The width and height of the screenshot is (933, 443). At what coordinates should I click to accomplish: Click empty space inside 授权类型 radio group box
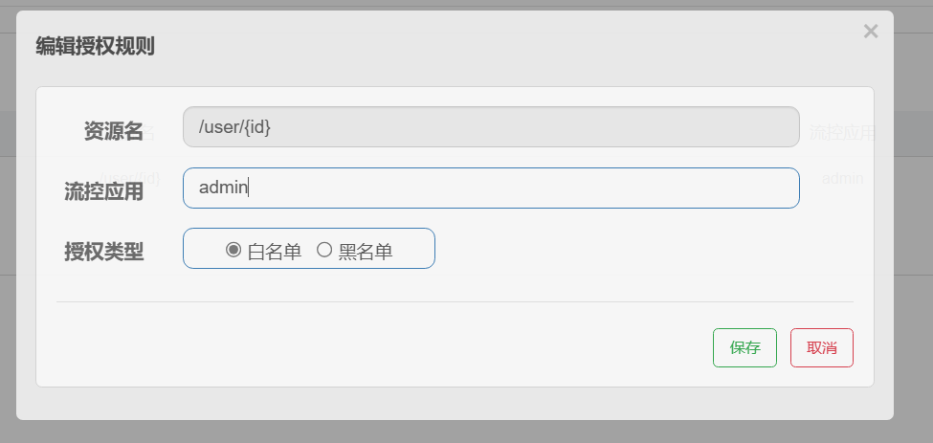(x=416, y=249)
